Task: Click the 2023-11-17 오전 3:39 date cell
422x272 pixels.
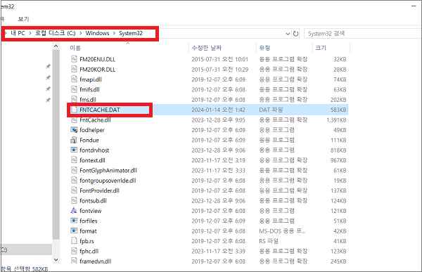Action: (x=218, y=251)
